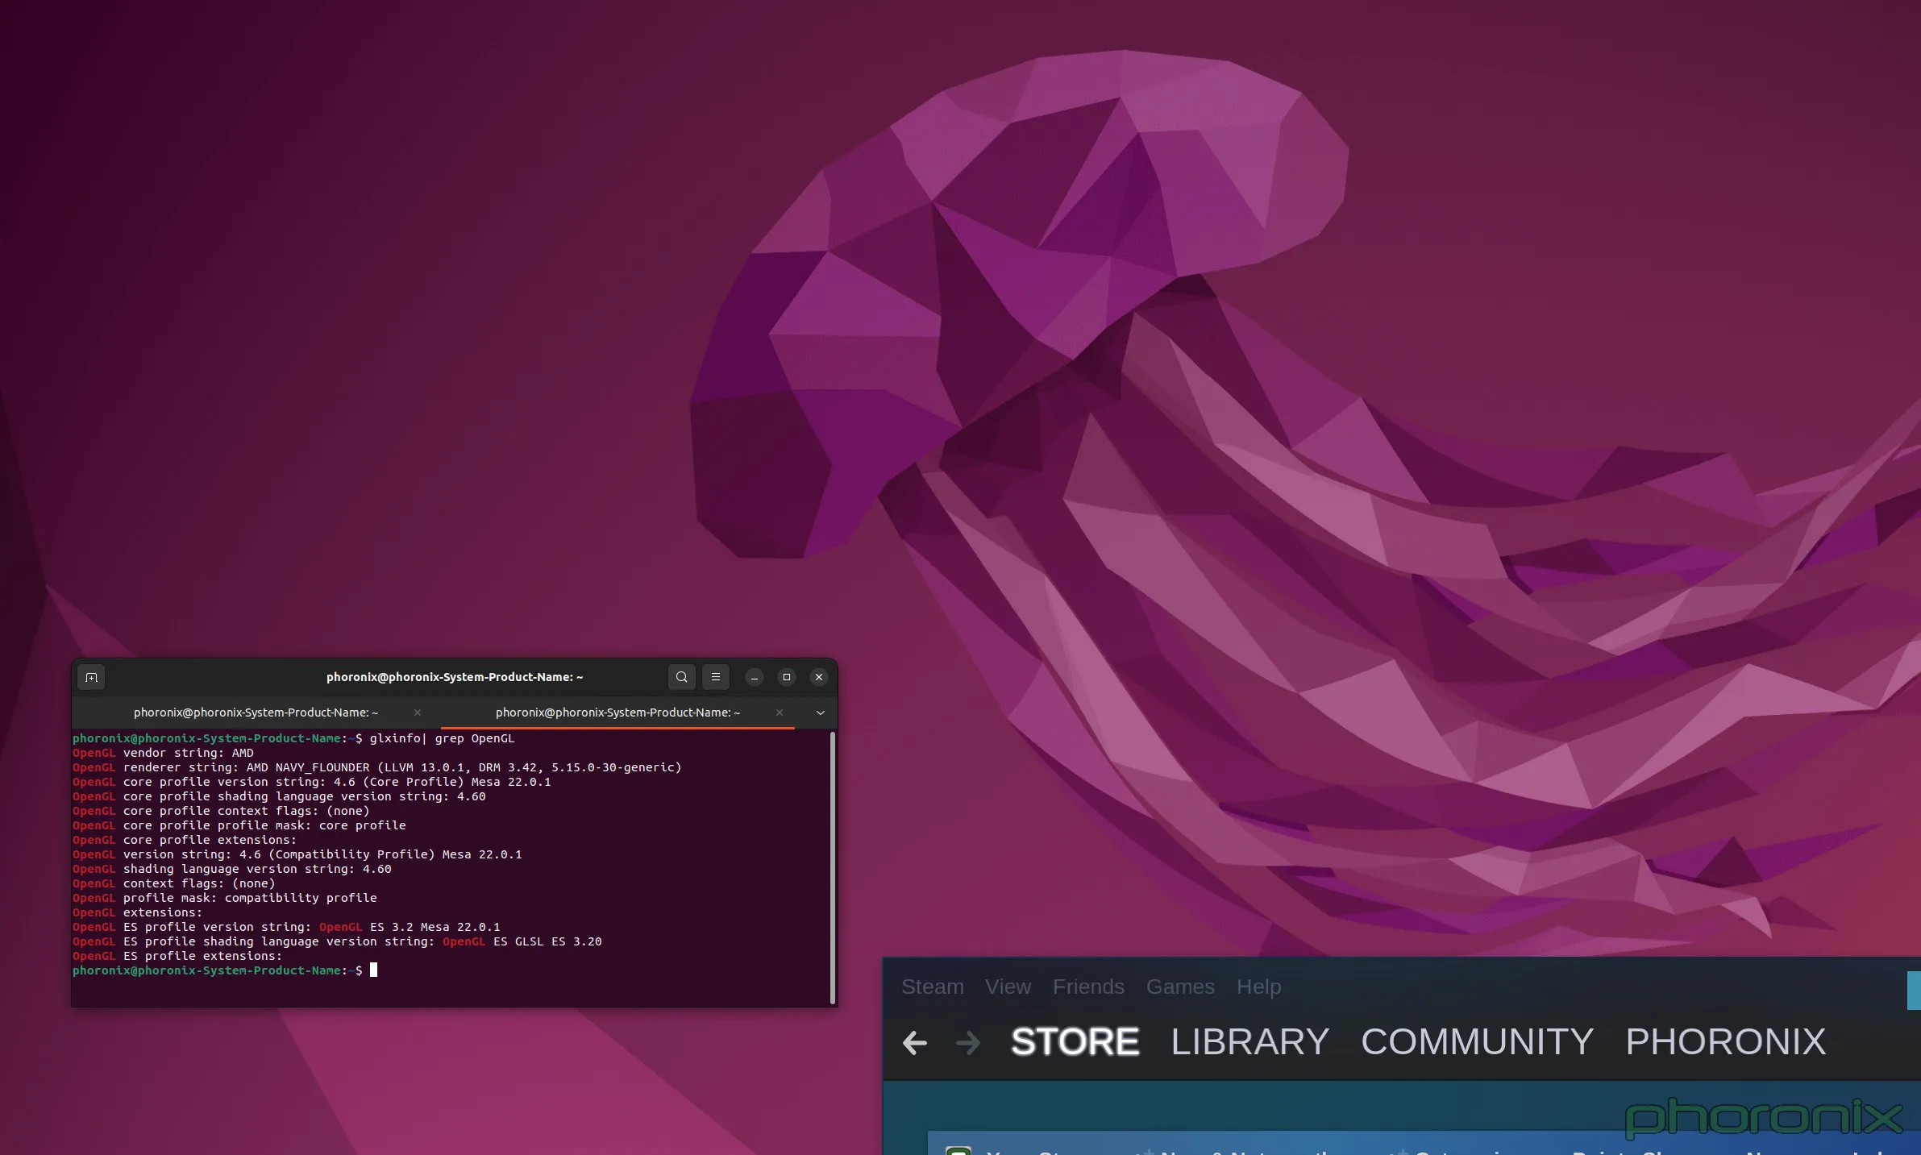1921x1155 pixels.
Task: Click the 'OpenGL context flags: (none)' line
Action: (x=174, y=883)
